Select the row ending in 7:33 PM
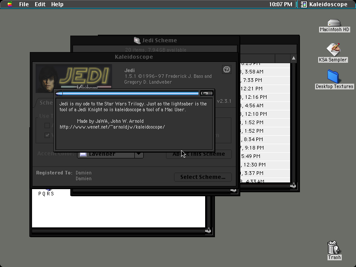This screenshot has height=267, width=356. point(265,80)
